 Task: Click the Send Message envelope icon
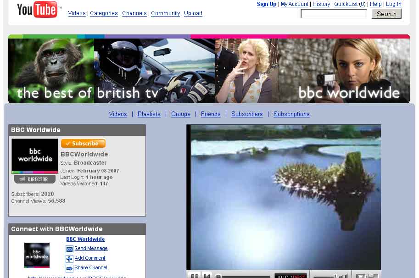click(x=69, y=249)
